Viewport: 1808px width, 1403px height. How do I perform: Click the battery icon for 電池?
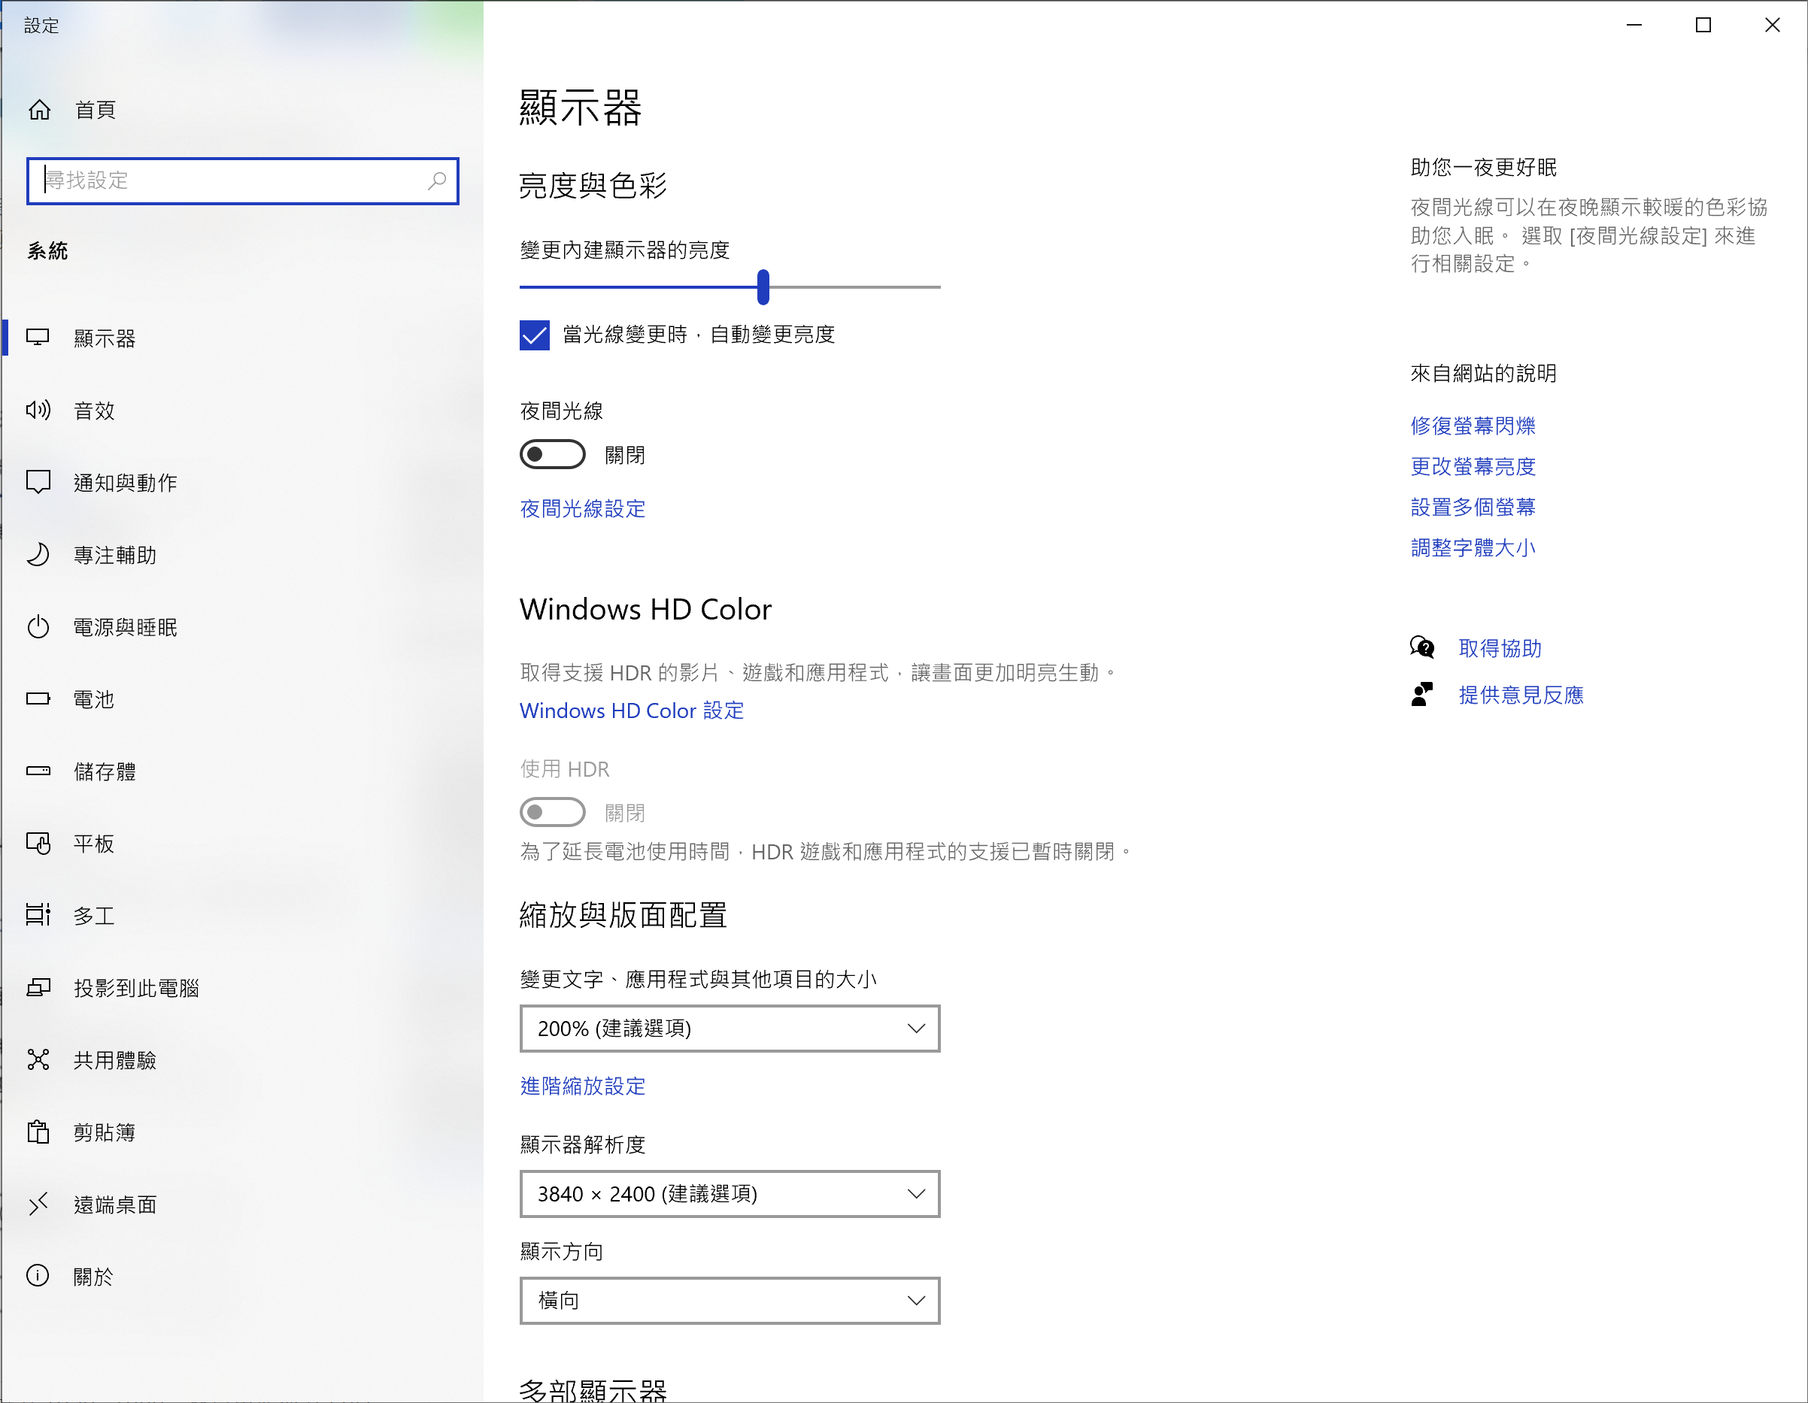pos(38,698)
